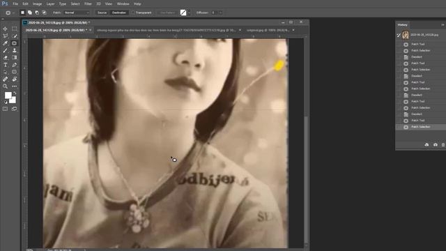The height and width of the screenshot is (251, 446).
Task: Open the 3D menu
Action: click(x=98, y=4)
